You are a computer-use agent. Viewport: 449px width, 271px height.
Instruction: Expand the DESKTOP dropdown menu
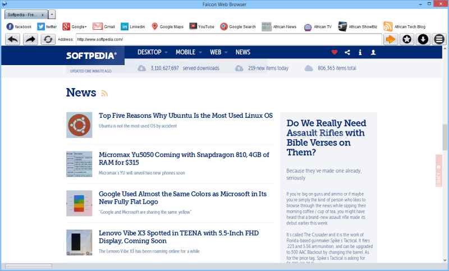click(x=152, y=52)
